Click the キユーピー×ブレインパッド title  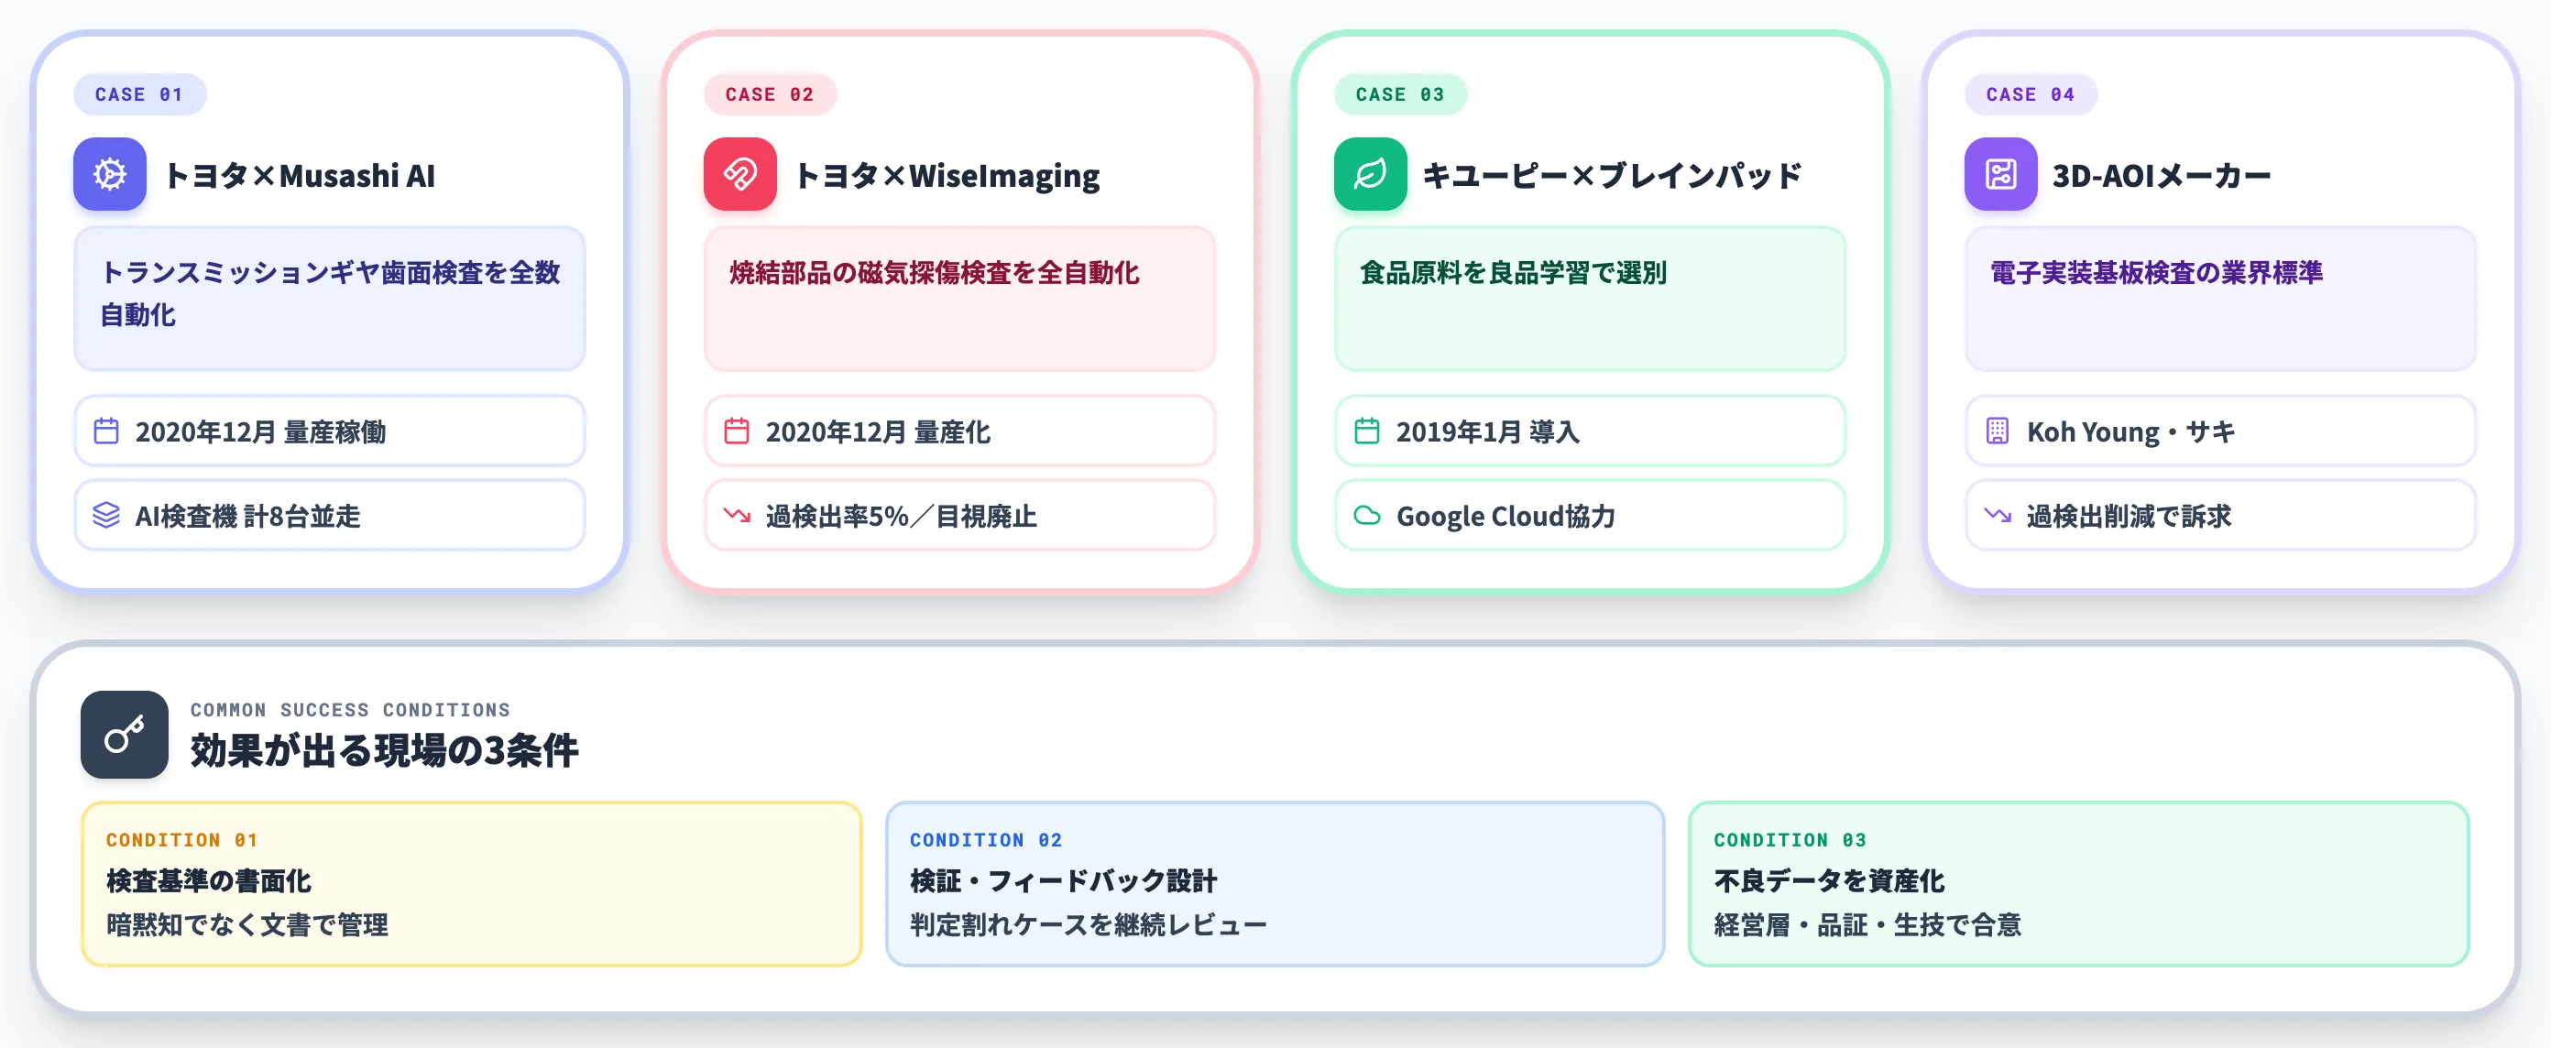point(1612,175)
